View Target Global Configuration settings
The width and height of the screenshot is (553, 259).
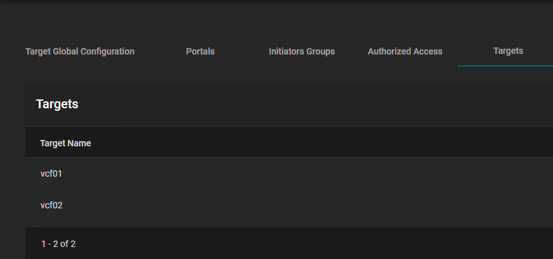point(80,51)
